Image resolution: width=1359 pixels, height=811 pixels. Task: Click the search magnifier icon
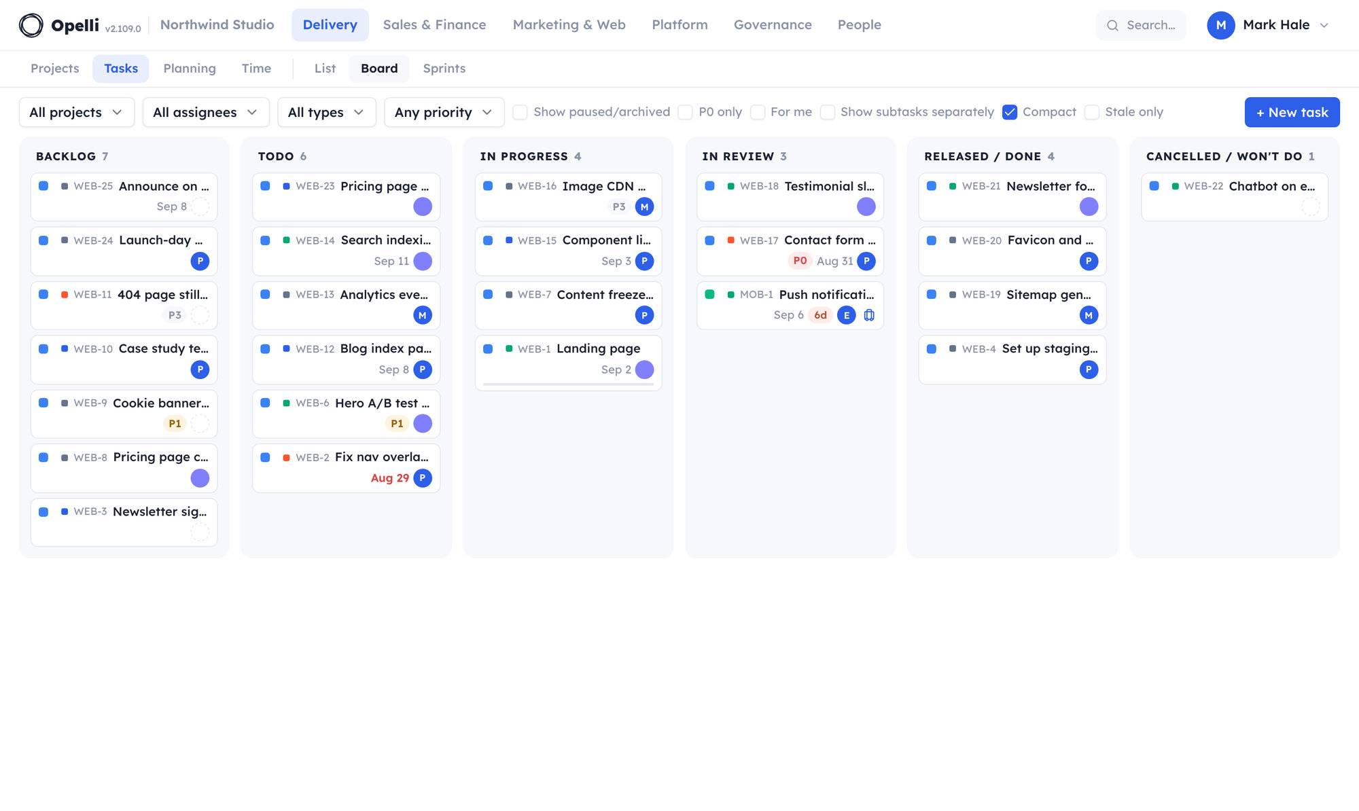click(x=1112, y=25)
